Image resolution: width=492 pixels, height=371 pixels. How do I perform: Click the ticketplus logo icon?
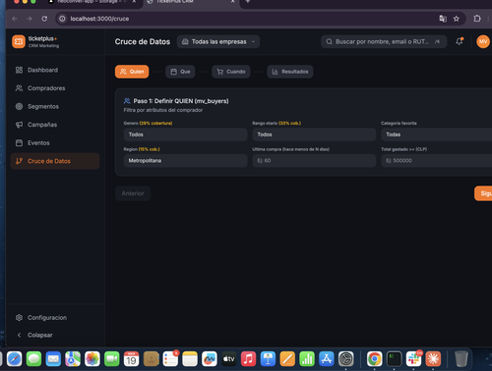click(x=19, y=41)
